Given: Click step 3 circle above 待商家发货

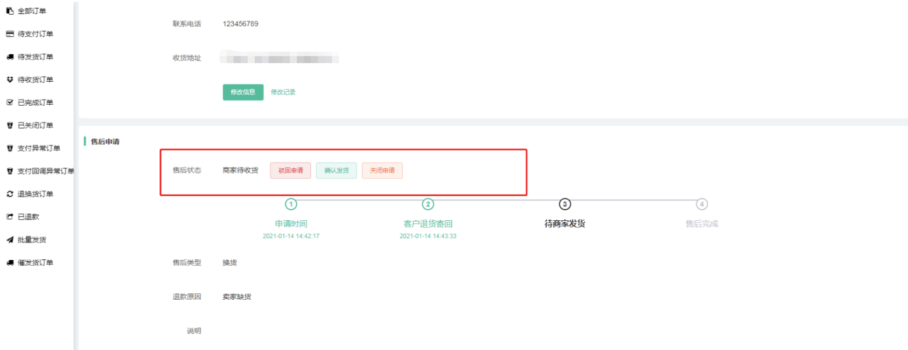Looking at the screenshot, I should 564,204.
